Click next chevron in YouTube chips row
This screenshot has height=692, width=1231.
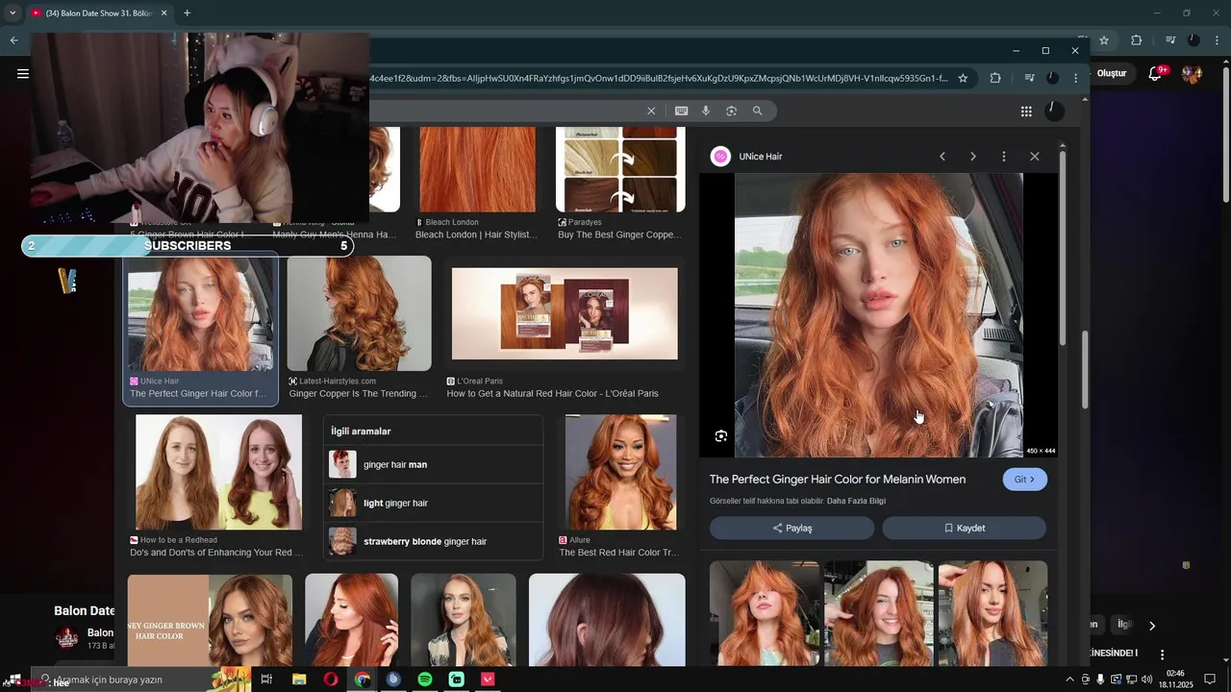[1152, 626]
